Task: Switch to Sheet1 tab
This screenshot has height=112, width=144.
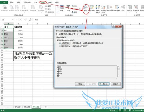Action: click(x=18, y=107)
